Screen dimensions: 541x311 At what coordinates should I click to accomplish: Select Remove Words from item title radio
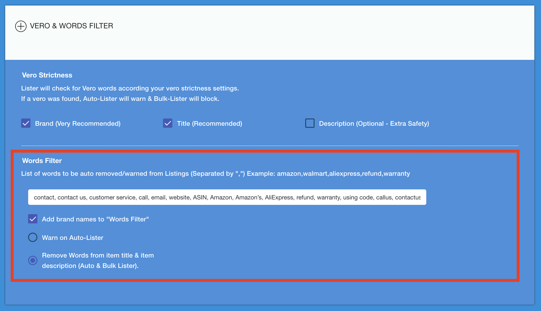coord(33,260)
